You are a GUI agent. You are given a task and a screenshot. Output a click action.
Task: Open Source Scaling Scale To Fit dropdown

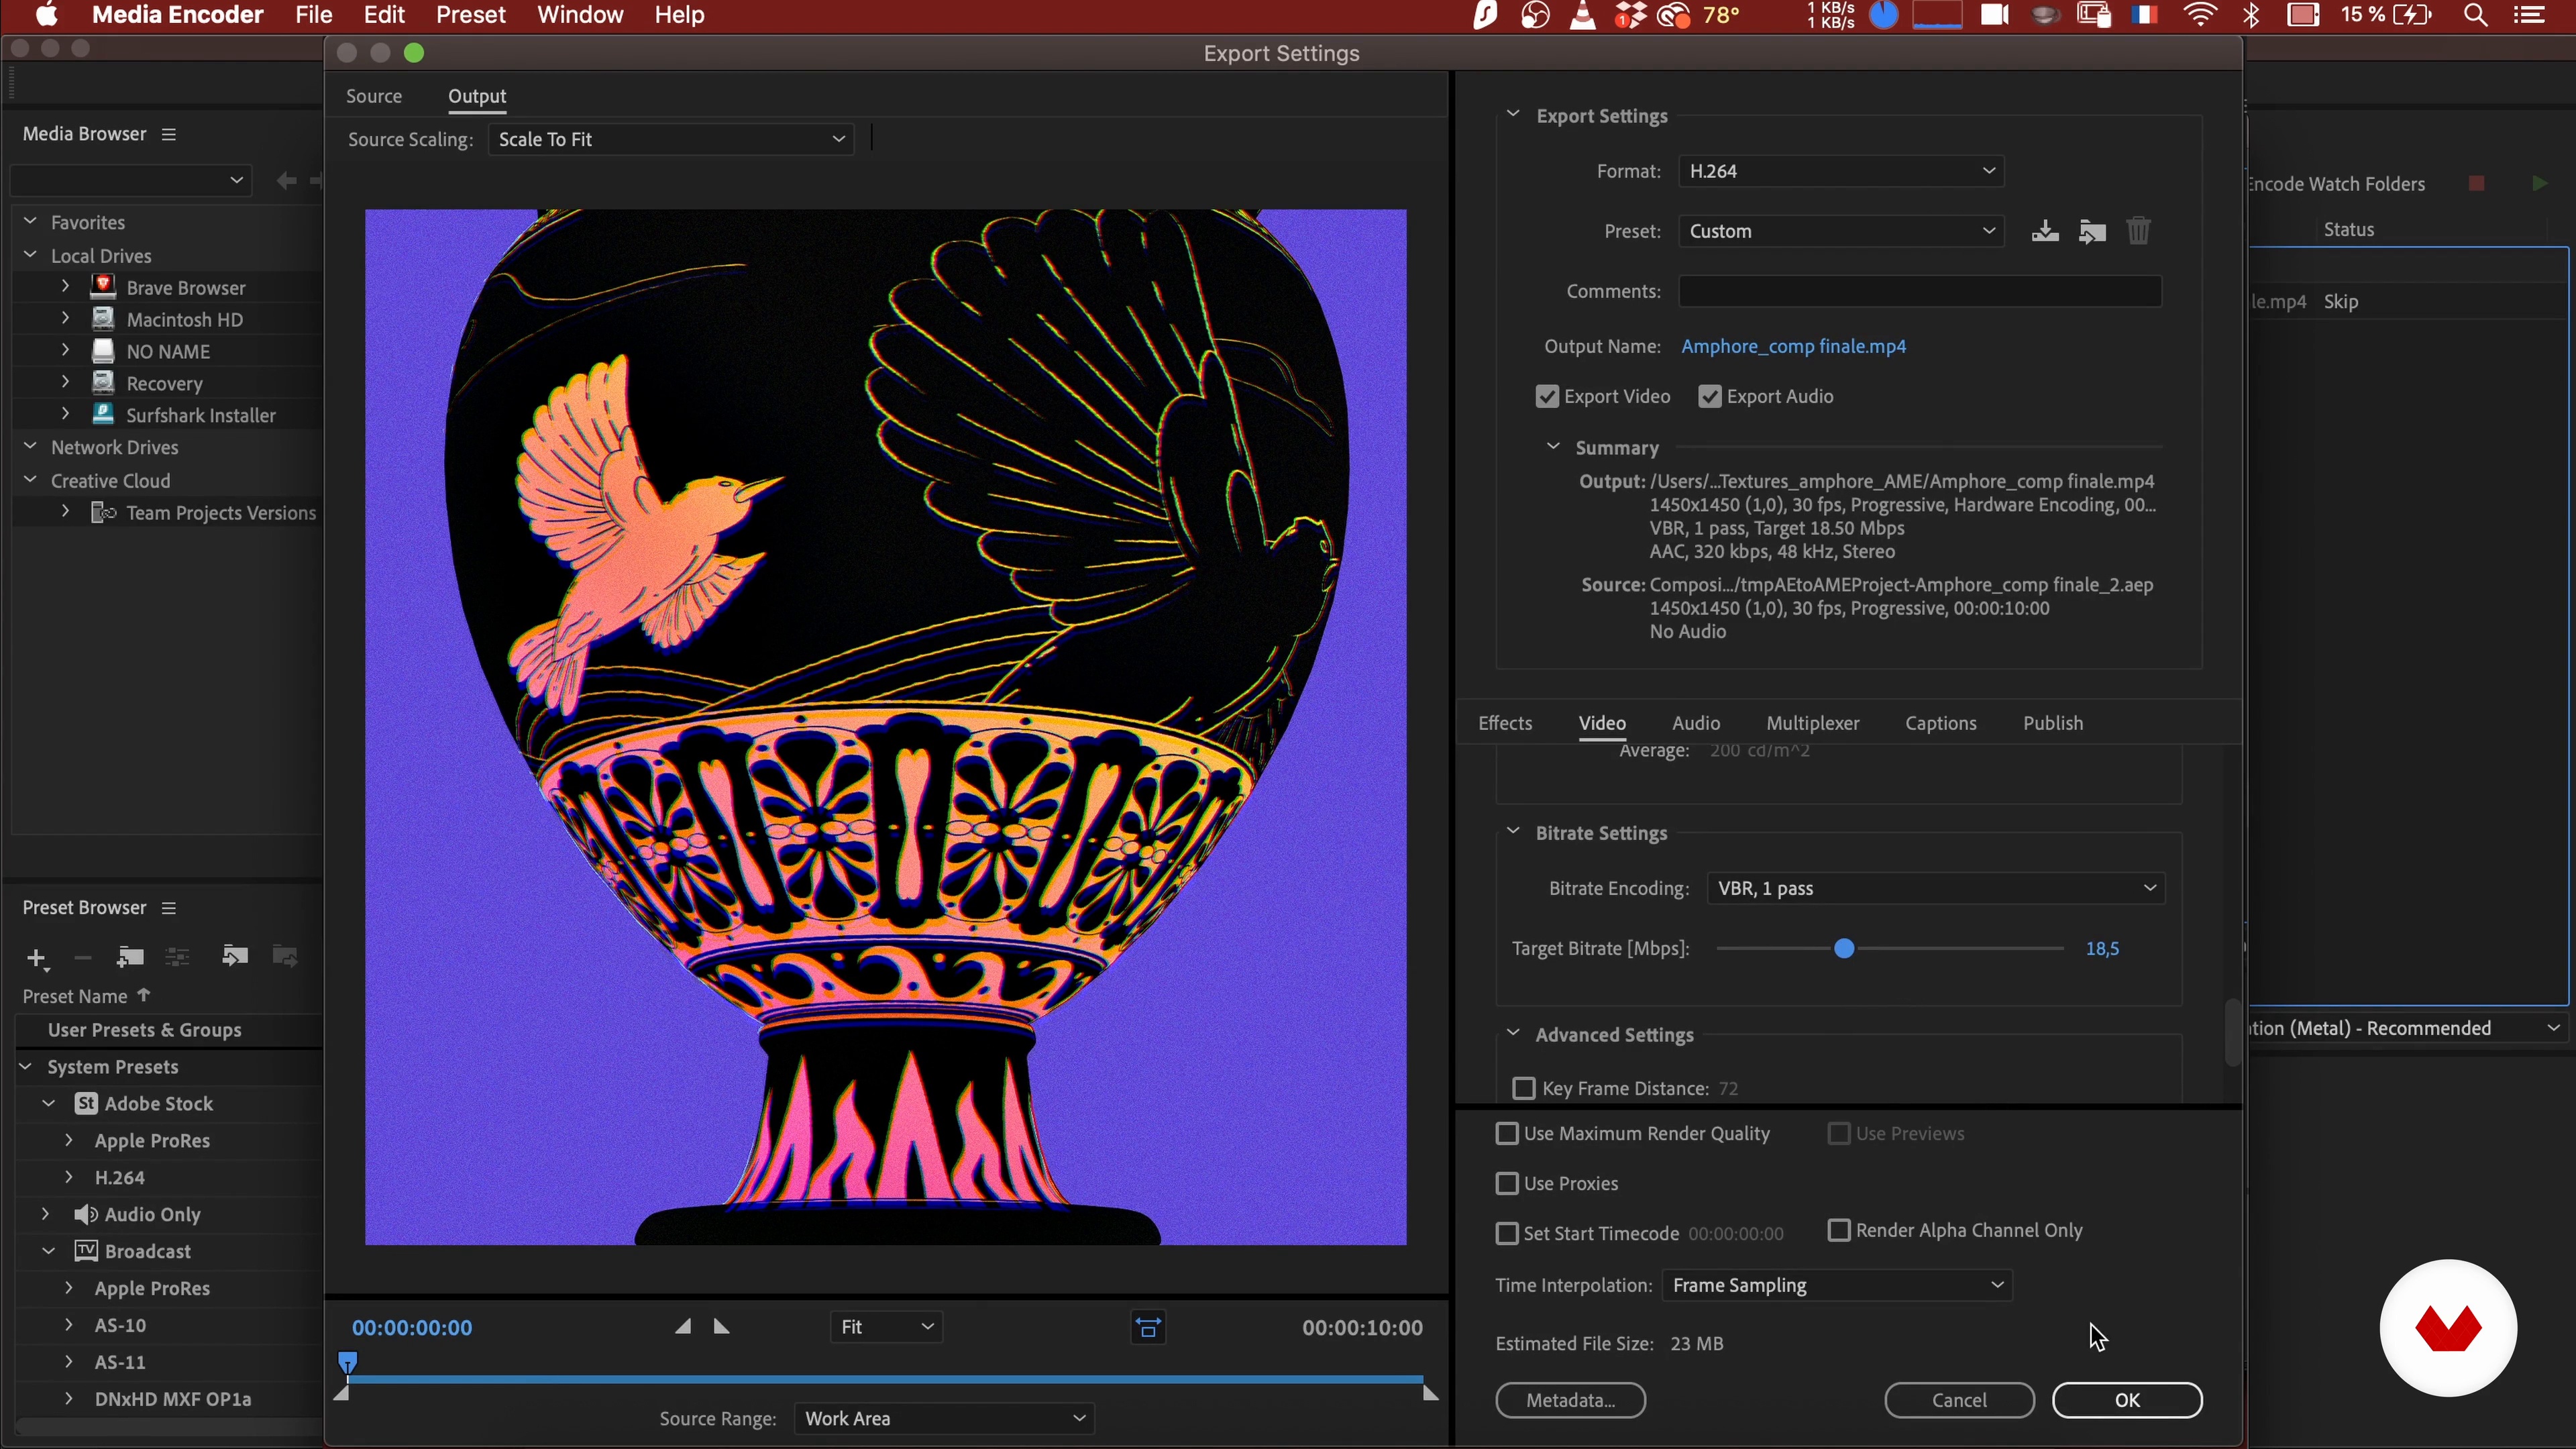click(x=671, y=139)
